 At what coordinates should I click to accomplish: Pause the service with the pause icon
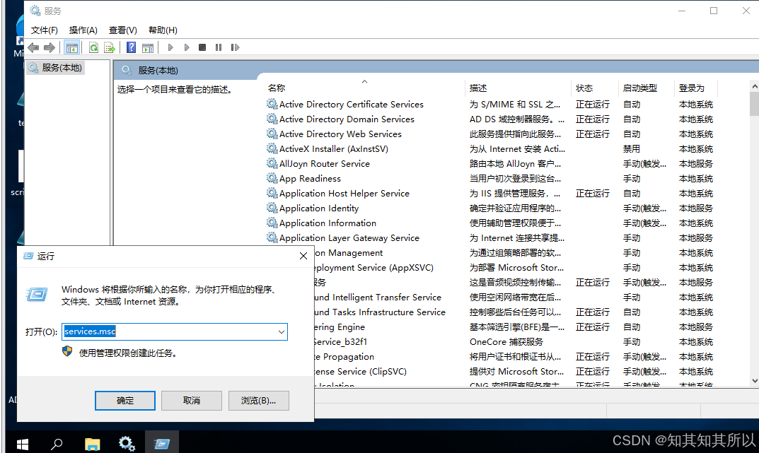click(219, 47)
